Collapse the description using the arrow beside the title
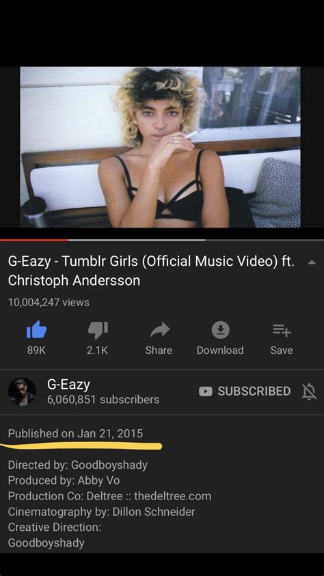324x576 pixels. coord(312,262)
